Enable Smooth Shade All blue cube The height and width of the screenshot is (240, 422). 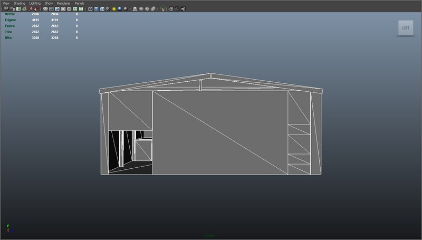tap(96, 9)
